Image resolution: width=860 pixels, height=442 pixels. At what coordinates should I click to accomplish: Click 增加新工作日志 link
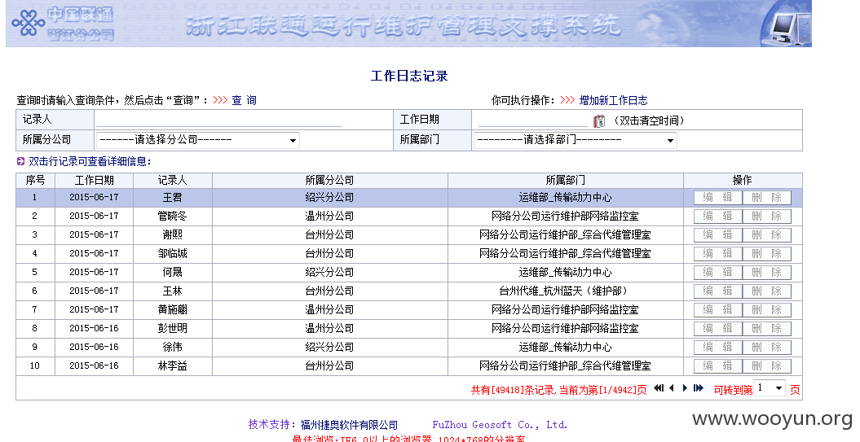613,100
